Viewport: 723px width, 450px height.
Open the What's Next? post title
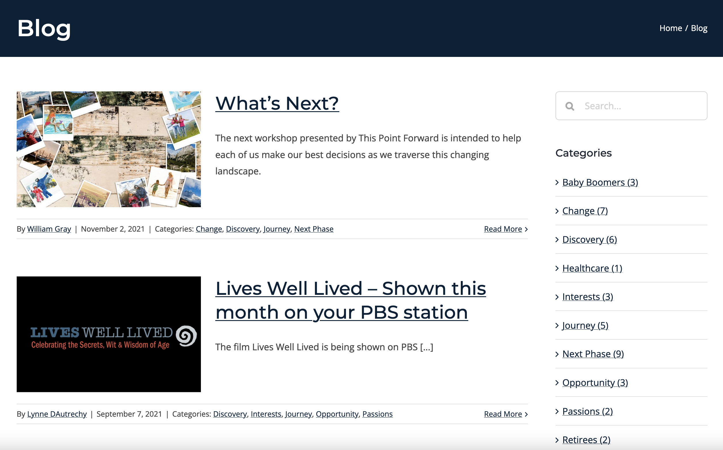tap(277, 103)
